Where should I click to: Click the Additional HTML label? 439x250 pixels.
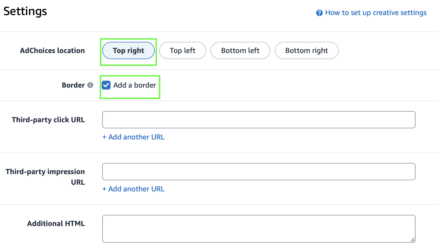[x=56, y=223]
